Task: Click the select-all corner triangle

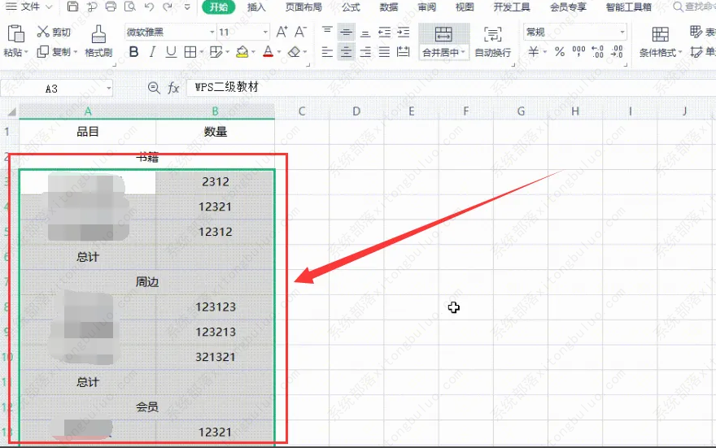Action: pyautogui.click(x=11, y=111)
